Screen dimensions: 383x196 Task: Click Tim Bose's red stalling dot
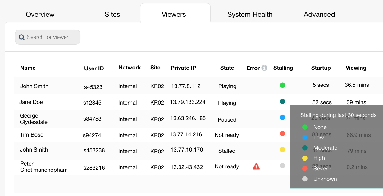pos(282,133)
